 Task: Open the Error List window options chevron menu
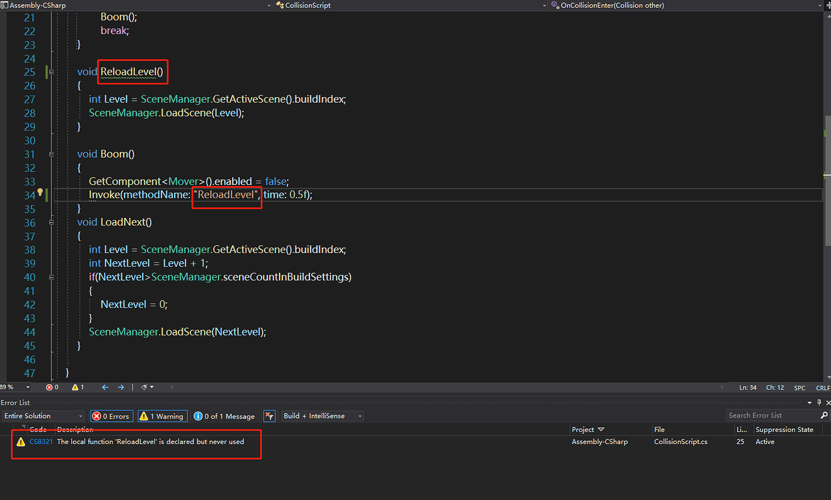point(809,402)
